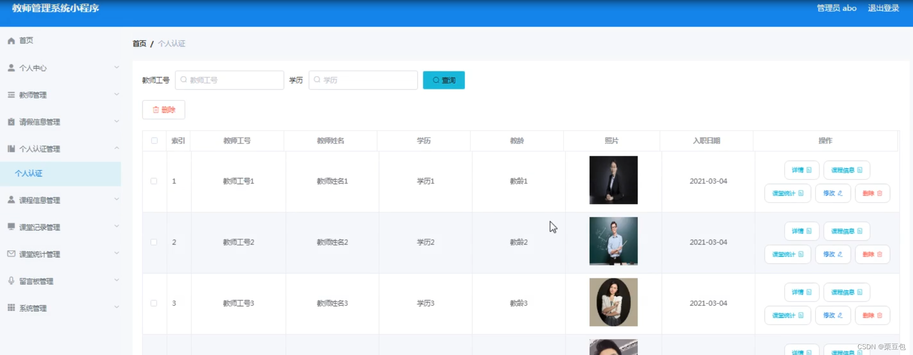913x355 pixels.
Task: Open the 留言板管理 menu label
Action: (x=36, y=281)
